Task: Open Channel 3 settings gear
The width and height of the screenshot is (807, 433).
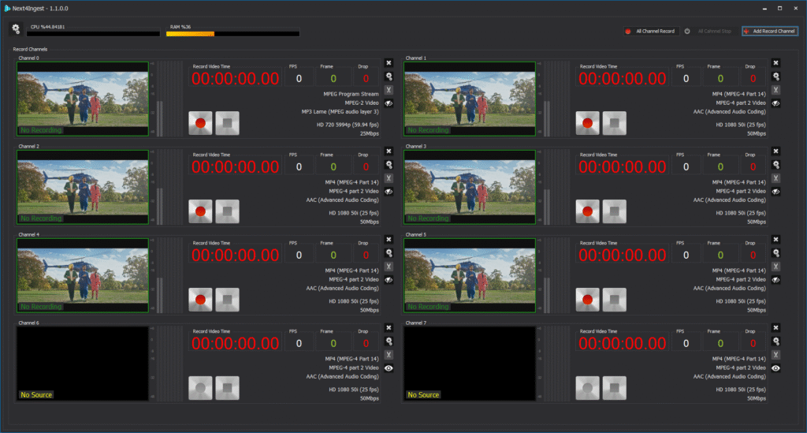Action: (775, 165)
